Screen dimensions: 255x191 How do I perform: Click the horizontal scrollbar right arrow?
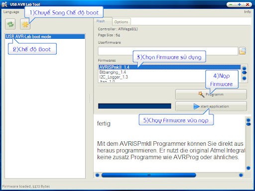241,175
